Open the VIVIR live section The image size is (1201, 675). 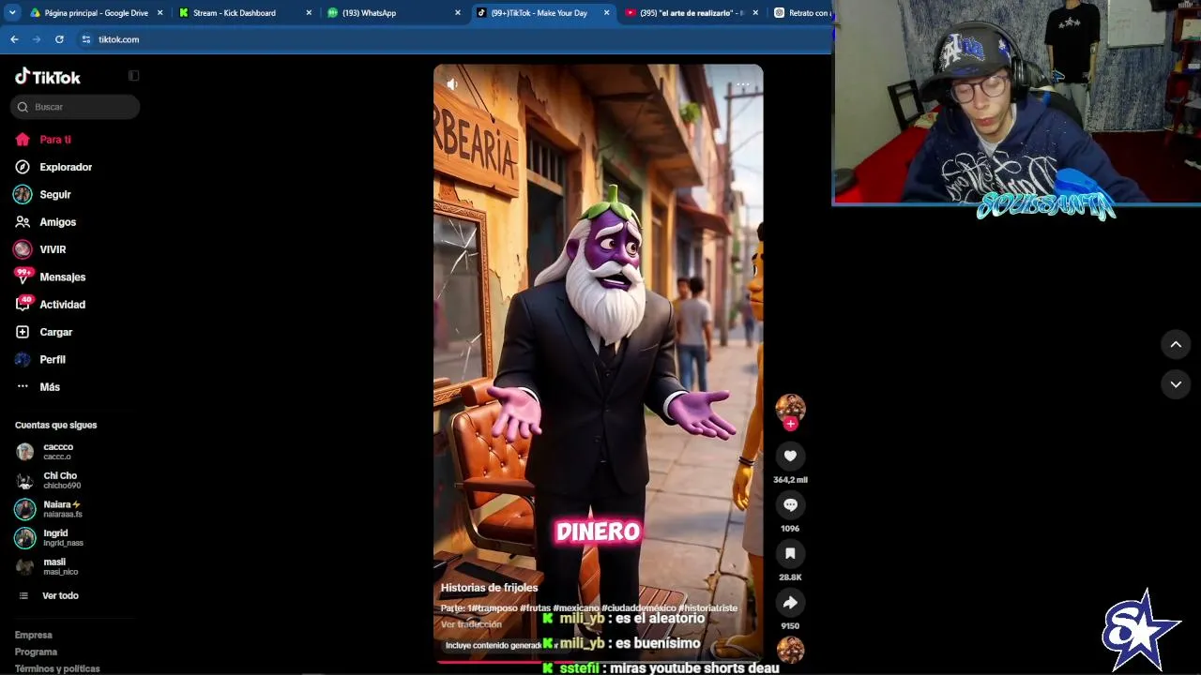pyautogui.click(x=40, y=249)
